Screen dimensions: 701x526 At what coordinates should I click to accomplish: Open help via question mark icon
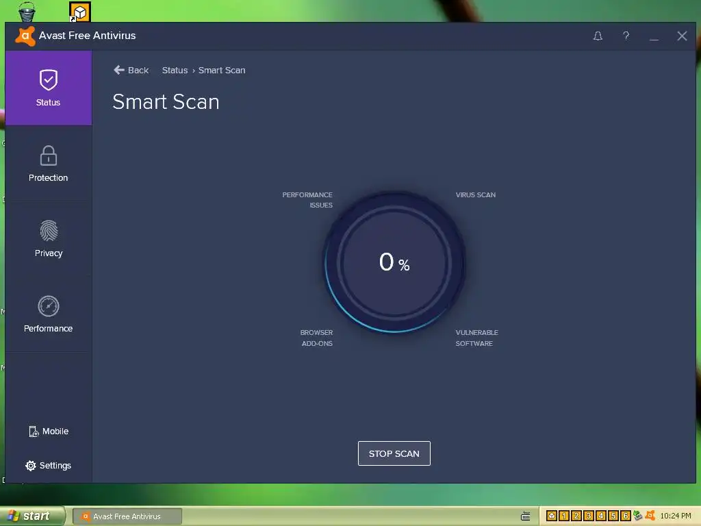click(626, 36)
